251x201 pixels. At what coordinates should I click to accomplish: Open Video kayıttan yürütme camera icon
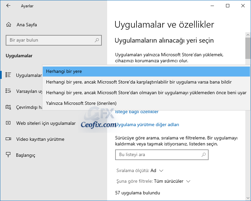tap(8, 139)
